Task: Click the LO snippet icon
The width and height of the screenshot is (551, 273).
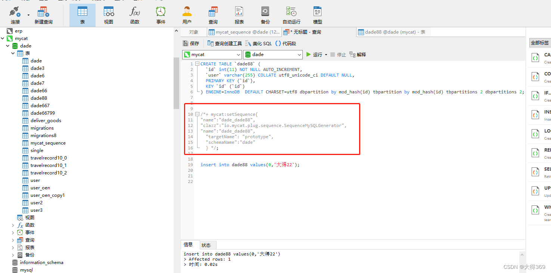Action: point(535,134)
